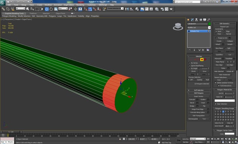The height and width of the screenshot is (144, 238).
Task: Click the Mirror tool icon
Action: pyautogui.click(x=127, y=9)
